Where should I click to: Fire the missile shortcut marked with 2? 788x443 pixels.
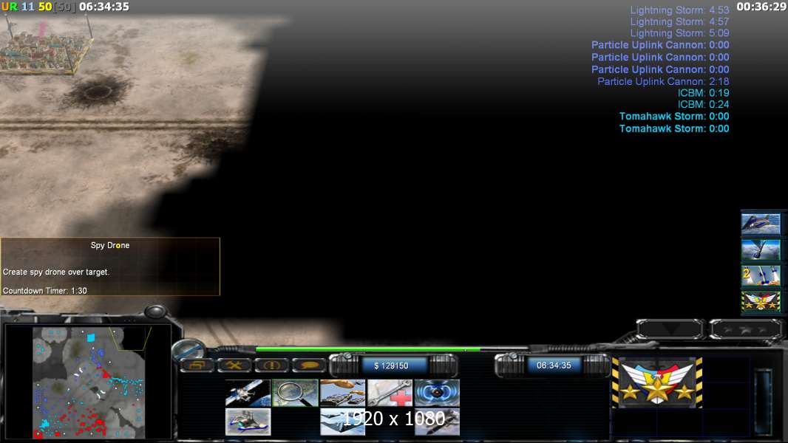761,275
